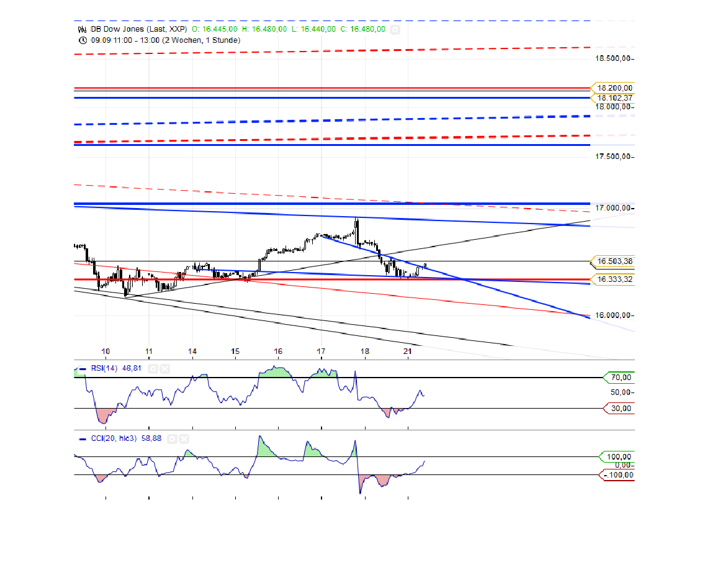Remove the RSI indicator using its X icon
The height and width of the screenshot is (562, 715).
(x=164, y=368)
